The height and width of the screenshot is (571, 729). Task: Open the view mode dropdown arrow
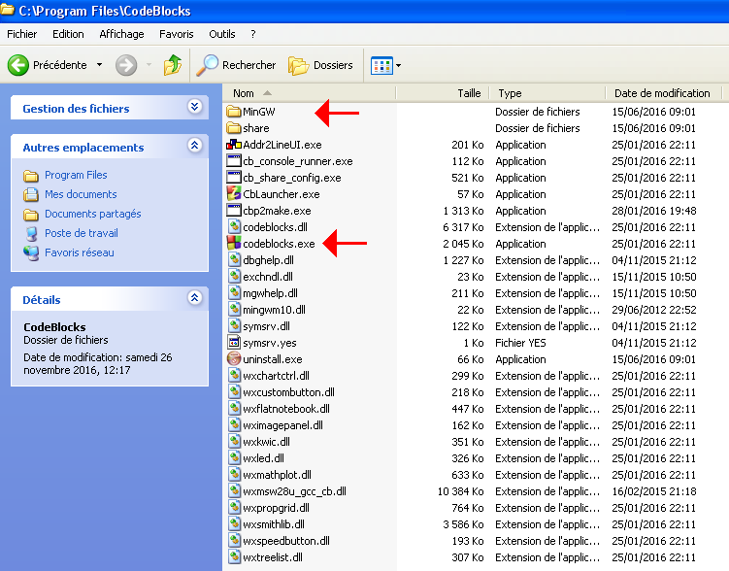pyautogui.click(x=398, y=66)
